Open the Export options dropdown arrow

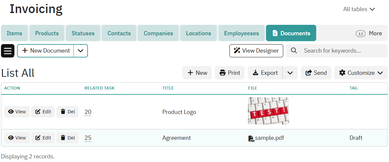[290, 73]
